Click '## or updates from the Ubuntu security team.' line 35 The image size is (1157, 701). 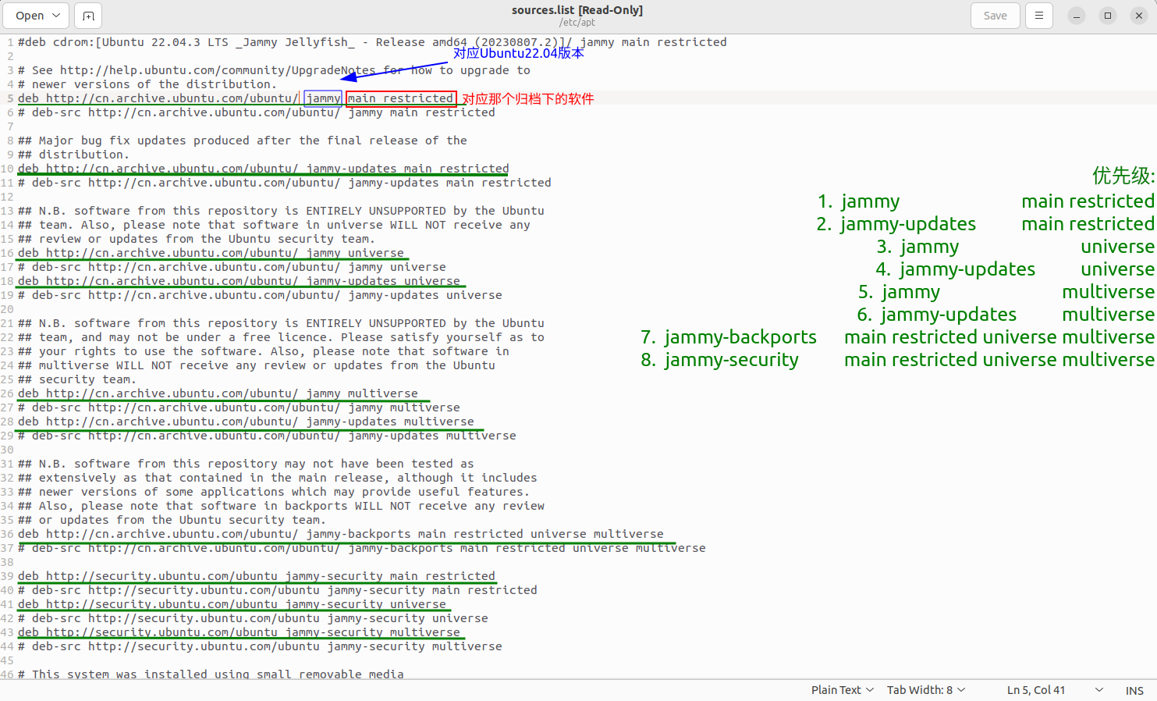tap(172, 520)
